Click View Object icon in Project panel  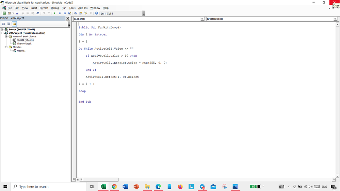click(x=8, y=24)
